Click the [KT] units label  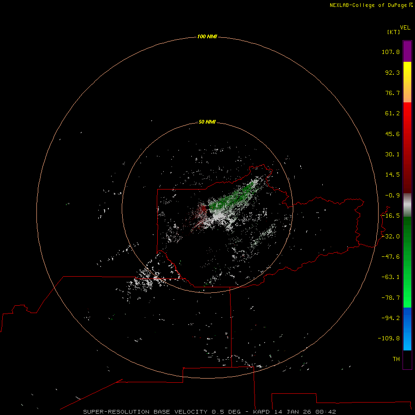(393, 32)
